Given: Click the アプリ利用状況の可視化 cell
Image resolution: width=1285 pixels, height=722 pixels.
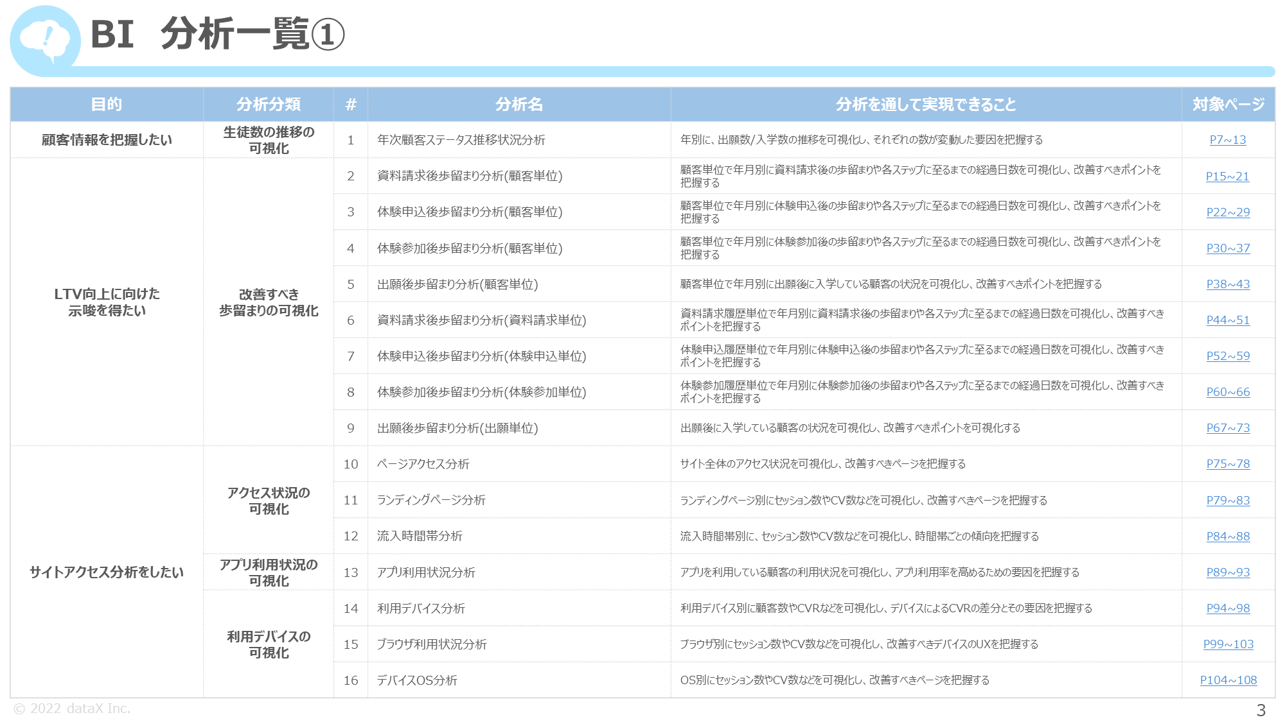Looking at the screenshot, I should click(x=269, y=572).
